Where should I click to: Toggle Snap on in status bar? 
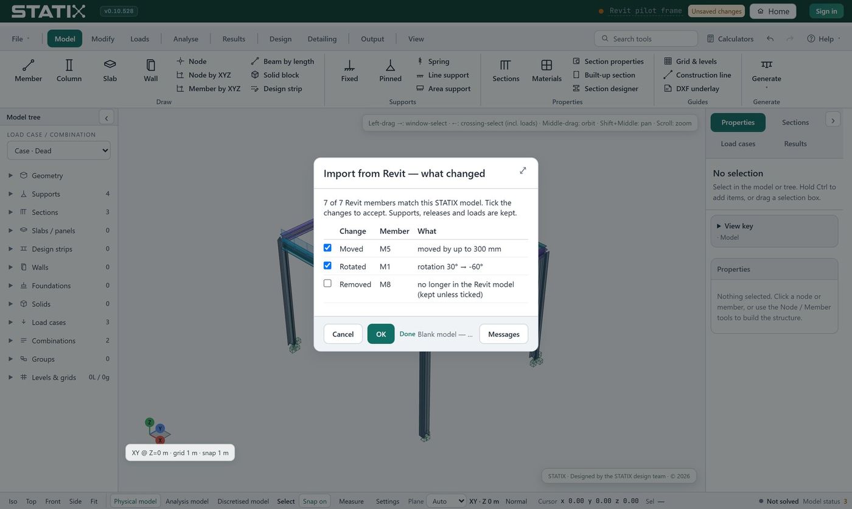tap(315, 501)
